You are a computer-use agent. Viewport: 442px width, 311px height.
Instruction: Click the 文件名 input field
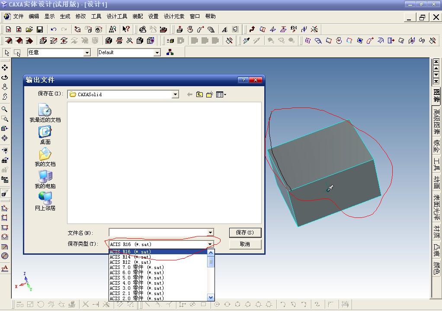tap(158, 233)
